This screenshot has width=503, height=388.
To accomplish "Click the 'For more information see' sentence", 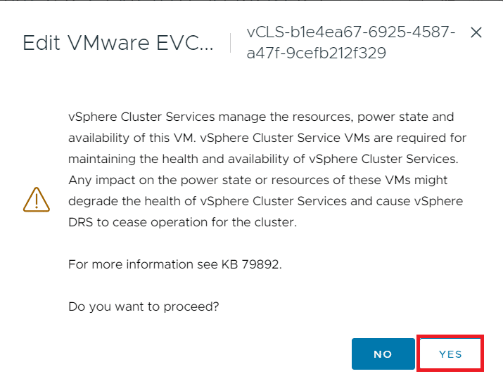I will tap(143, 264).
